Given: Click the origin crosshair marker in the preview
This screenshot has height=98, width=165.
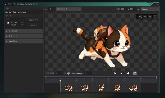Looking at the screenshot, I should coord(105,65).
